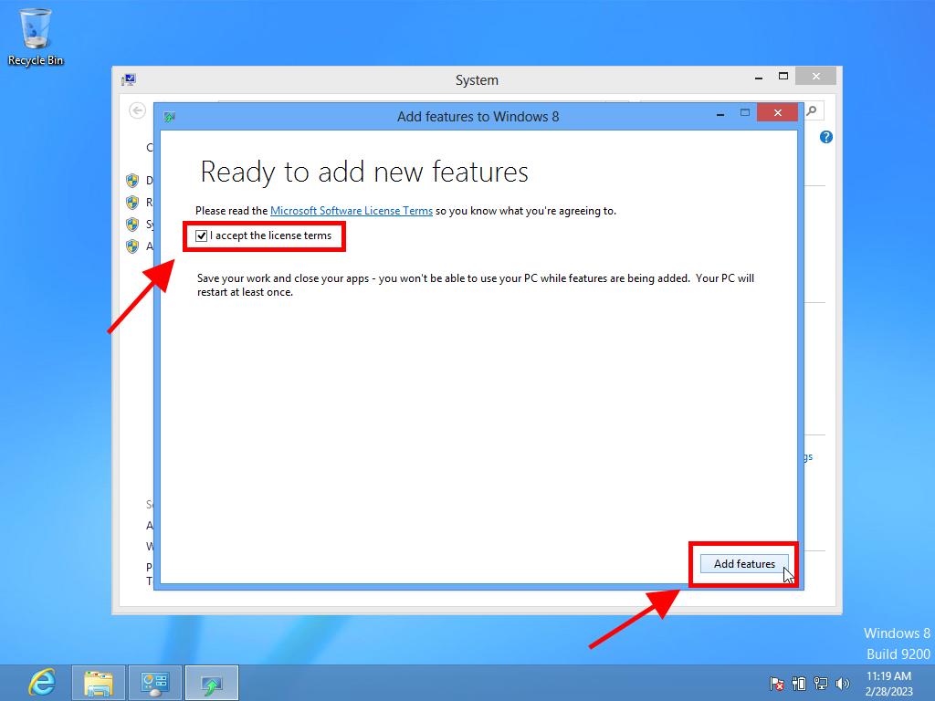Switch to Control Panel taskbar button

point(155,682)
